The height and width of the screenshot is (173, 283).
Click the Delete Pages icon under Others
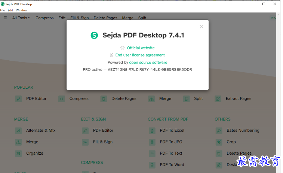coord(219,154)
